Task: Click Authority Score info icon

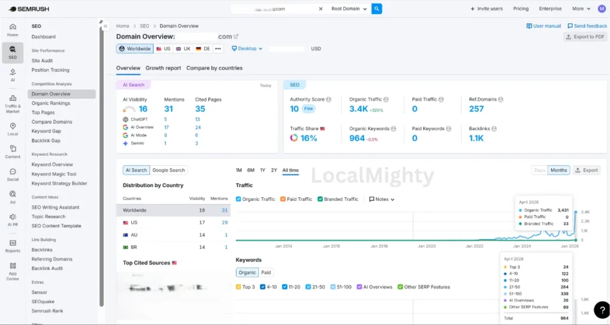Action: point(329,100)
